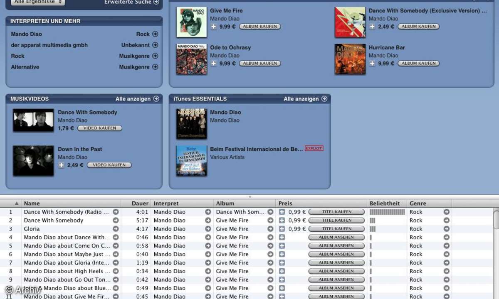Click name arrow on Gloria row
This screenshot has width=499, height=299.
pos(116,229)
